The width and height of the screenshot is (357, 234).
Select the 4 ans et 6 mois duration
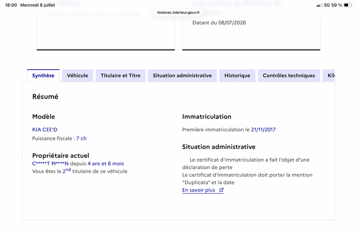click(106, 164)
